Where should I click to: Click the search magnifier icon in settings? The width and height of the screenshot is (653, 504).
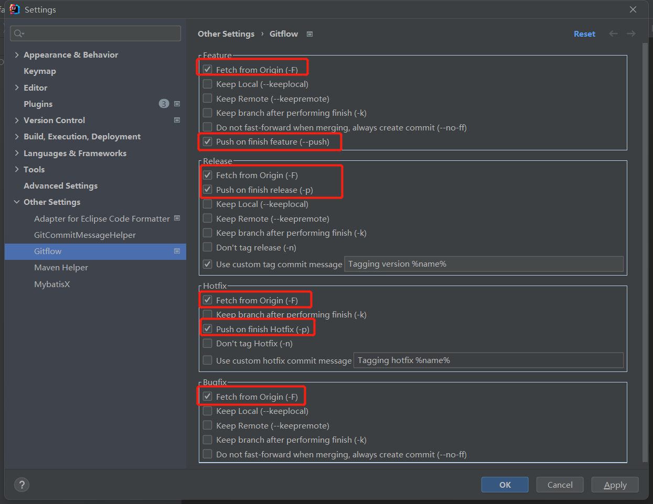(19, 34)
